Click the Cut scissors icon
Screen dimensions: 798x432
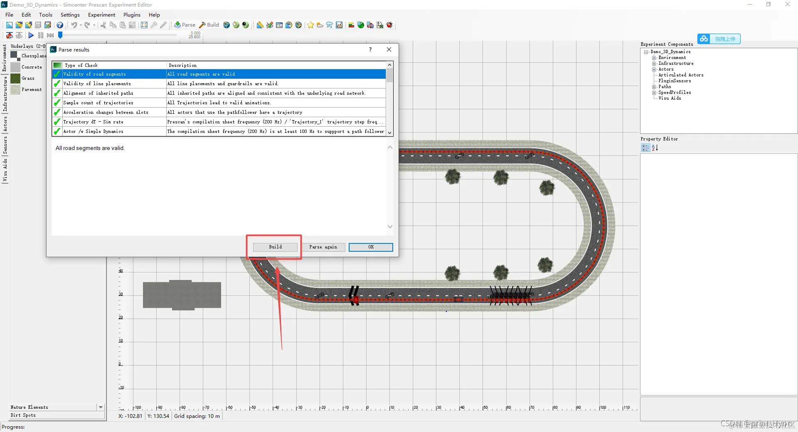103,25
